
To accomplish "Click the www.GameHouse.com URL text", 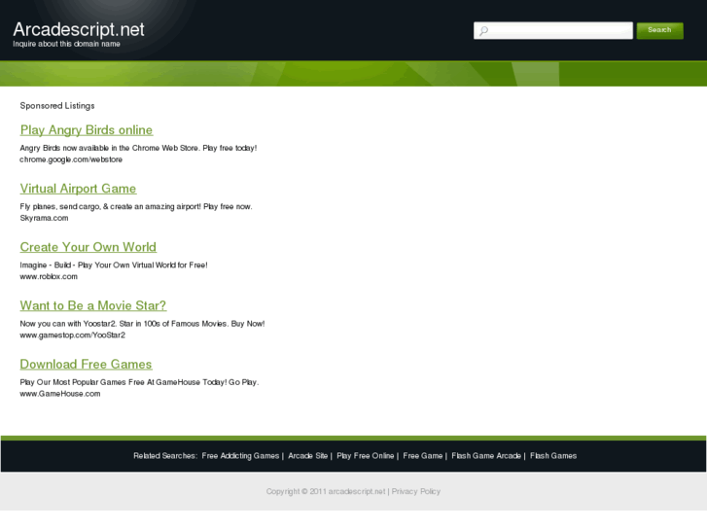I will [60, 394].
